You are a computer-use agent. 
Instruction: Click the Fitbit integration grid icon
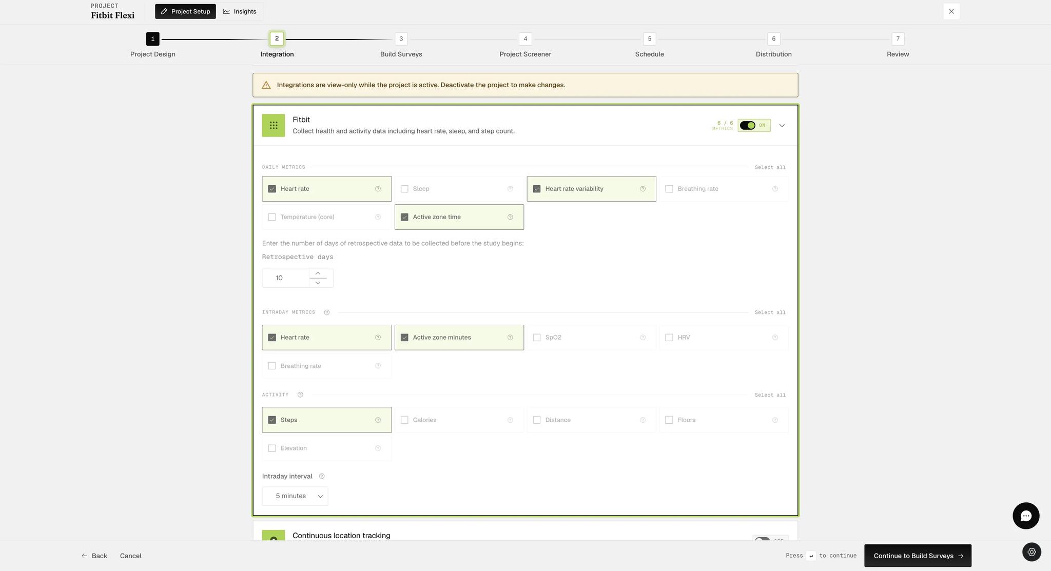click(274, 125)
